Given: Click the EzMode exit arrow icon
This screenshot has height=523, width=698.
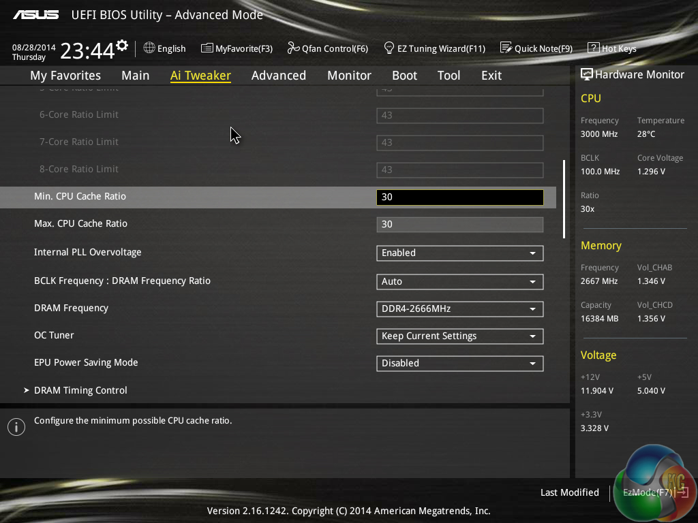Looking at the screenshot, I should coord(682,492).
